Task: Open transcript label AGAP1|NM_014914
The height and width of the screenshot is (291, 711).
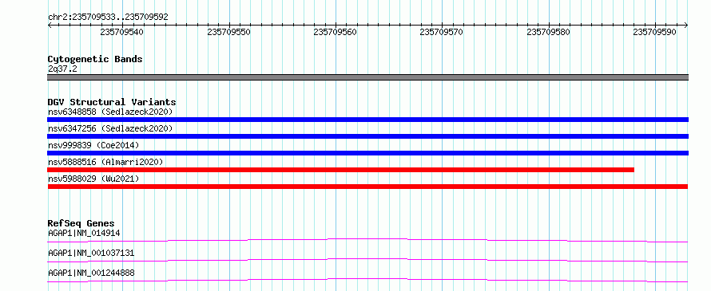Action: (x=83, y=233)
